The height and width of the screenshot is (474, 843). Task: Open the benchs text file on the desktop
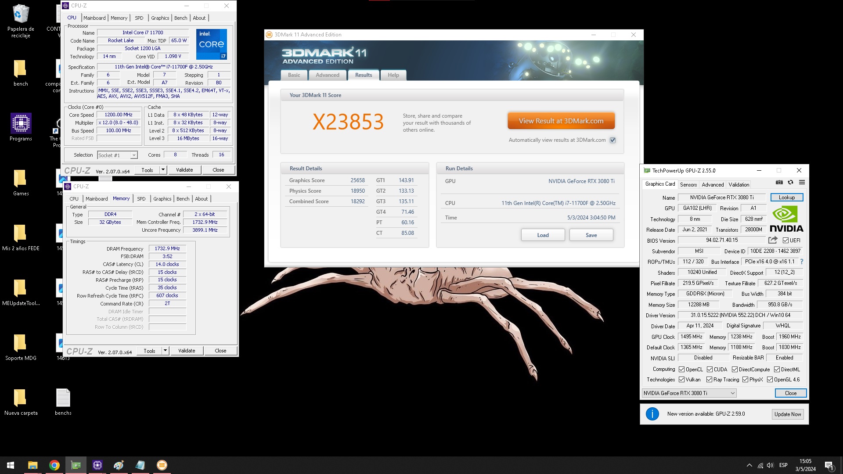[x=63, y=402]
